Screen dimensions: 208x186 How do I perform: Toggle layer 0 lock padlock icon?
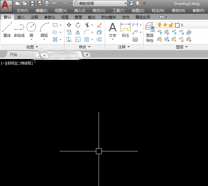[x=171, y=25]
